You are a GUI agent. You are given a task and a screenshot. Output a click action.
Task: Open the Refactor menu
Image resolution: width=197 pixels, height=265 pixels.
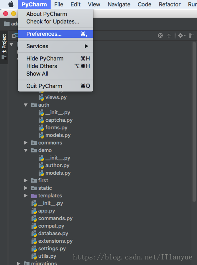pos(169,4)
